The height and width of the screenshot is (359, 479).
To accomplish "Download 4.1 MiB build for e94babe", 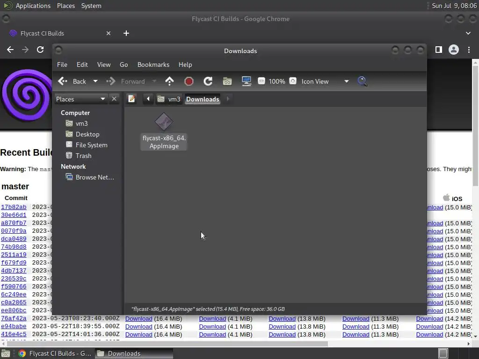I will pyautogui.click(x=212, y=326).
